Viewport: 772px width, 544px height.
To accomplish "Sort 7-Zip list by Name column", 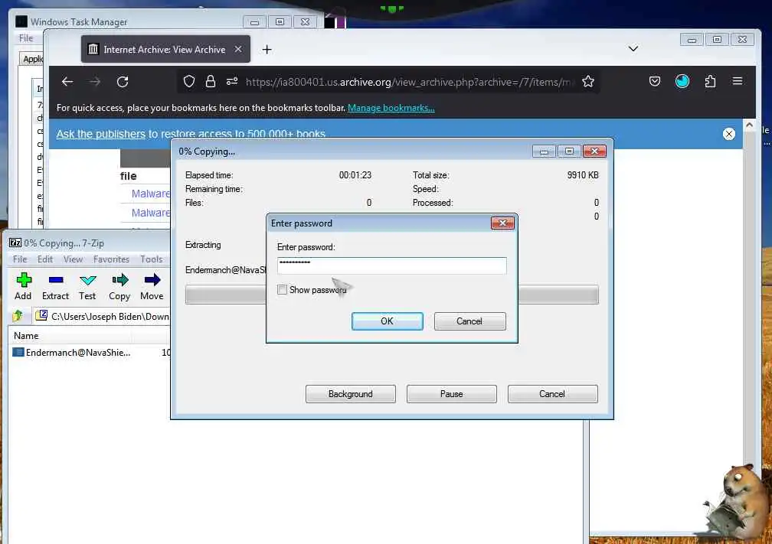I will coord(71,336).
